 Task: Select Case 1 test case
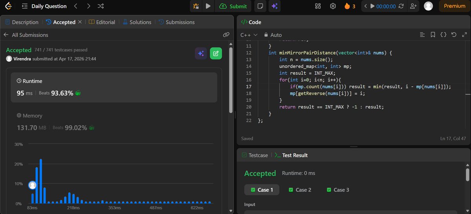coord(262,190)
